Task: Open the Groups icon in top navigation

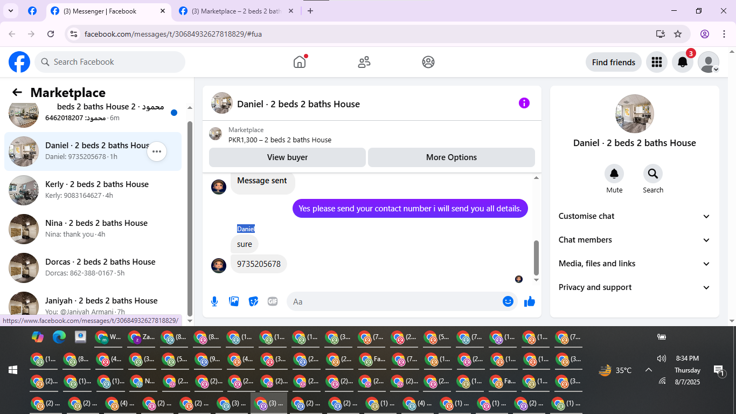Action: click(428, 62)
